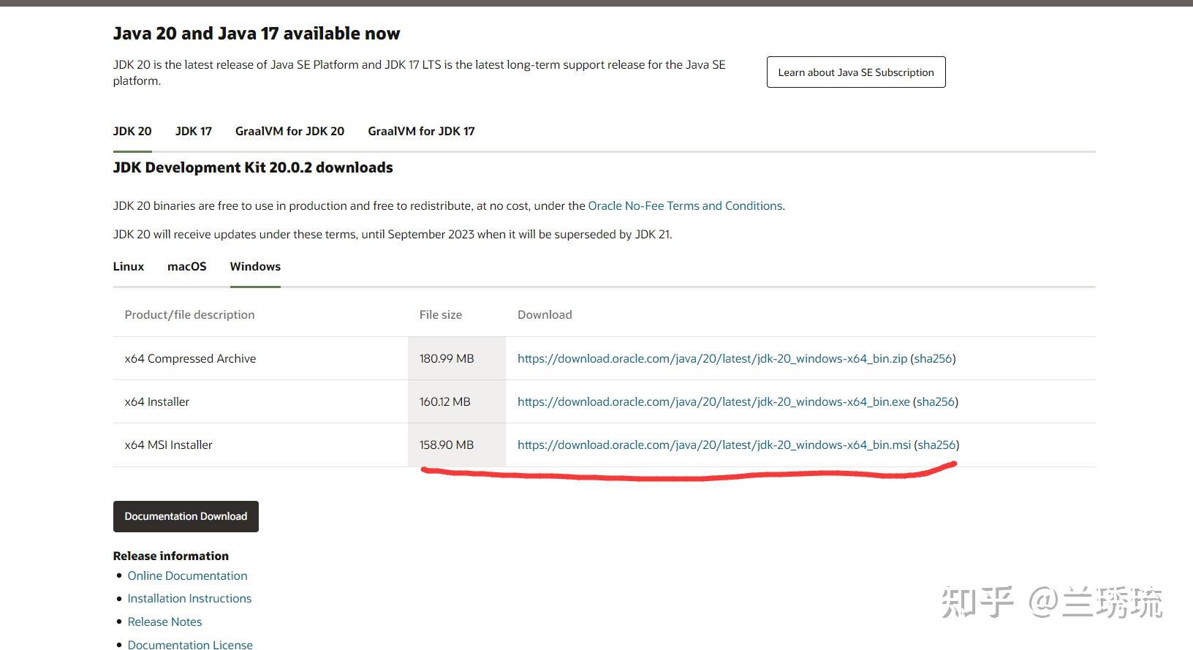
Task: Select the x64 MSI Installer description text
Action: tap(168, 445)
